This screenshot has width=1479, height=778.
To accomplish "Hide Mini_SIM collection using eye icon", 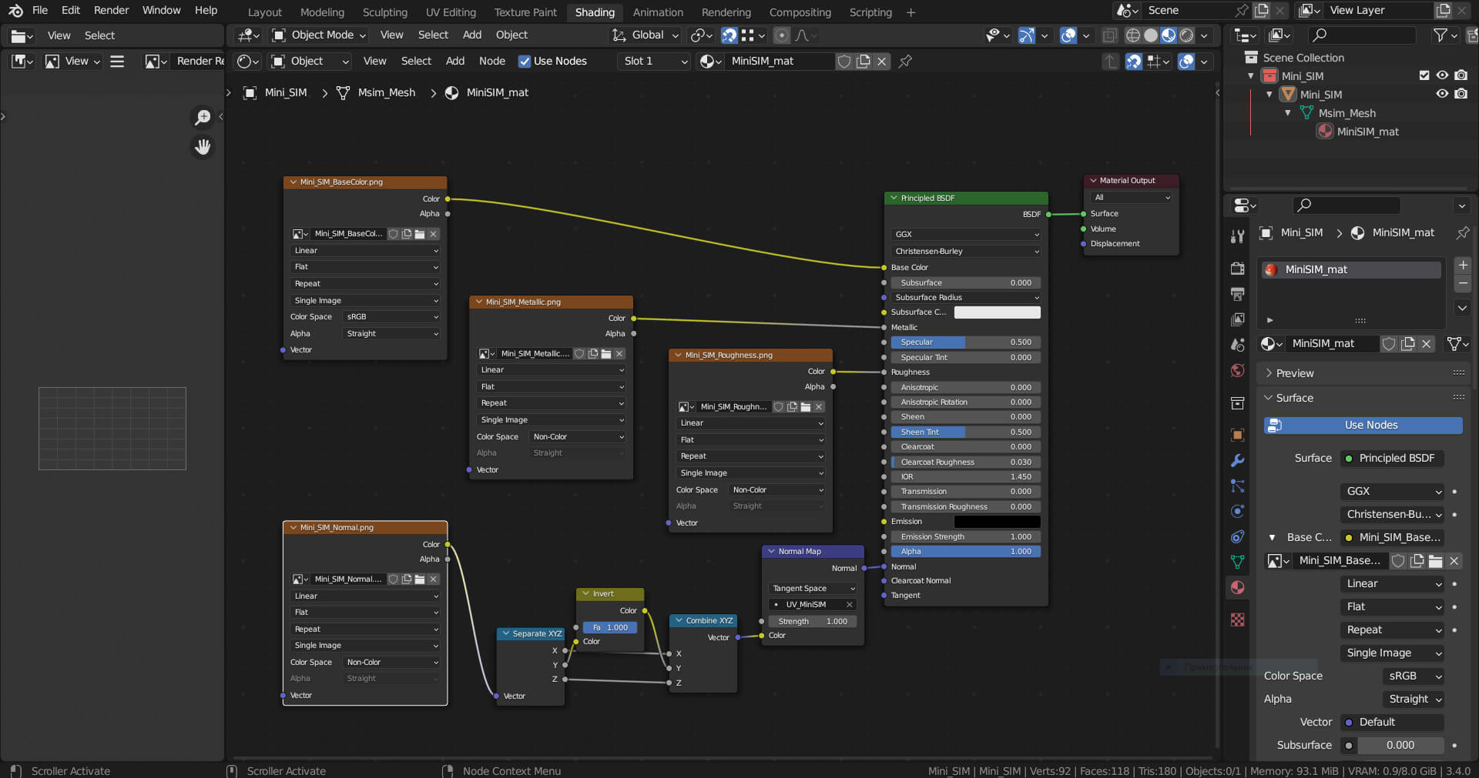I will [x=1442, y=75].
